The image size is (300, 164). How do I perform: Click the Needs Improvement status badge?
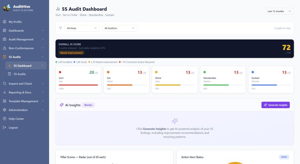71,53
